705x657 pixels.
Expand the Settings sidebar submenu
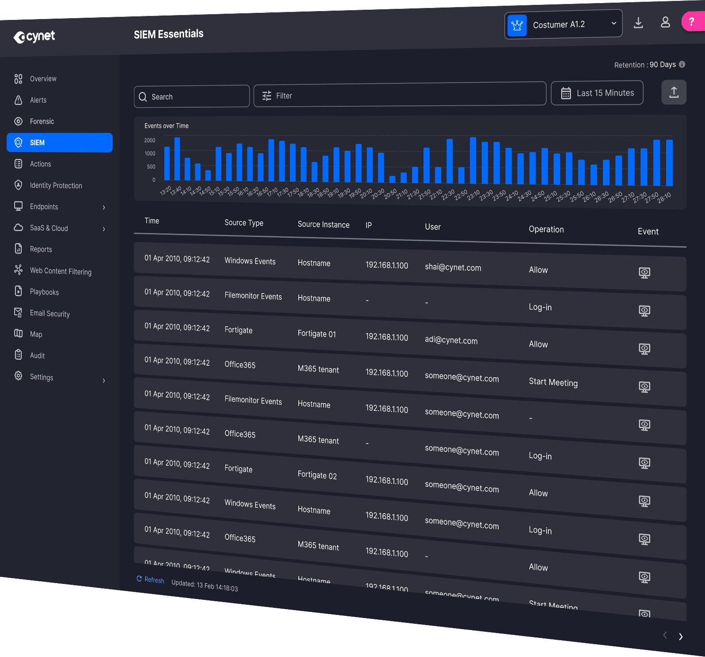[x=104, y=381]
